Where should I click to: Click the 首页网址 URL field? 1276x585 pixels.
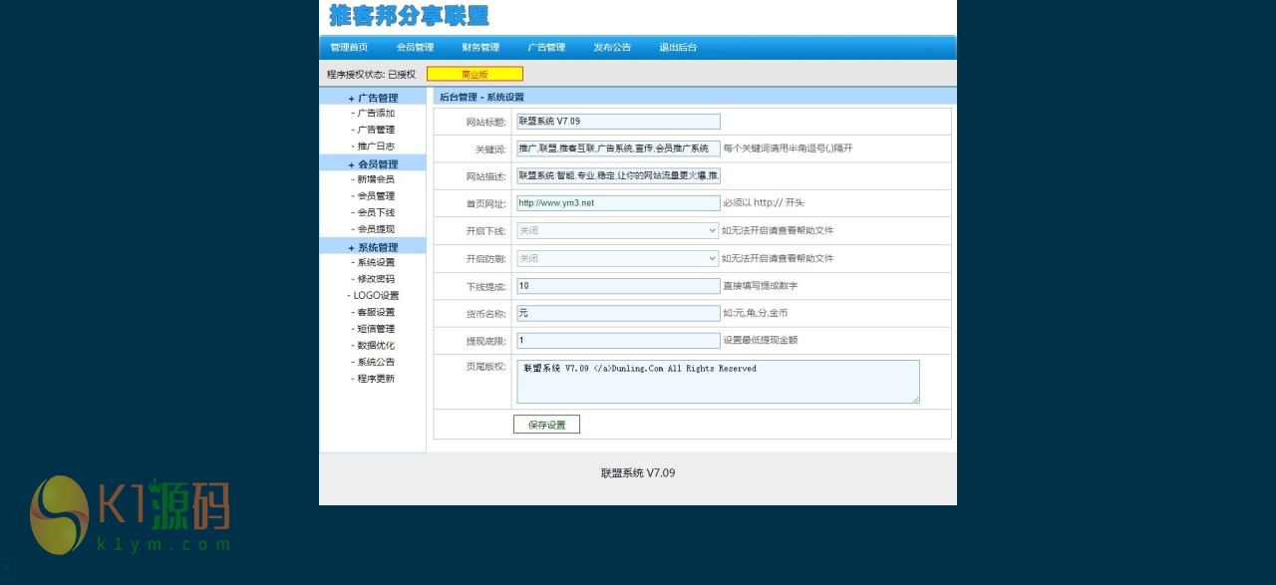[x=617, y=203]
